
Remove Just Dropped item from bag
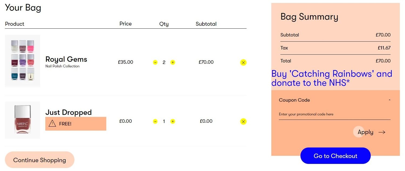tap(243, 122)
